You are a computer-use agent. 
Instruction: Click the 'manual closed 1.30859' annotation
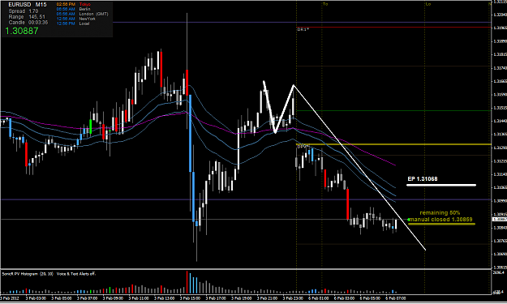tap(440, 220)
